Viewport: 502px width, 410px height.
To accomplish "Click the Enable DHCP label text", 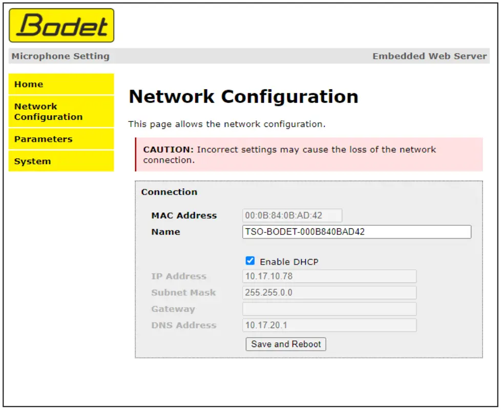I will (x=288, y=262).
